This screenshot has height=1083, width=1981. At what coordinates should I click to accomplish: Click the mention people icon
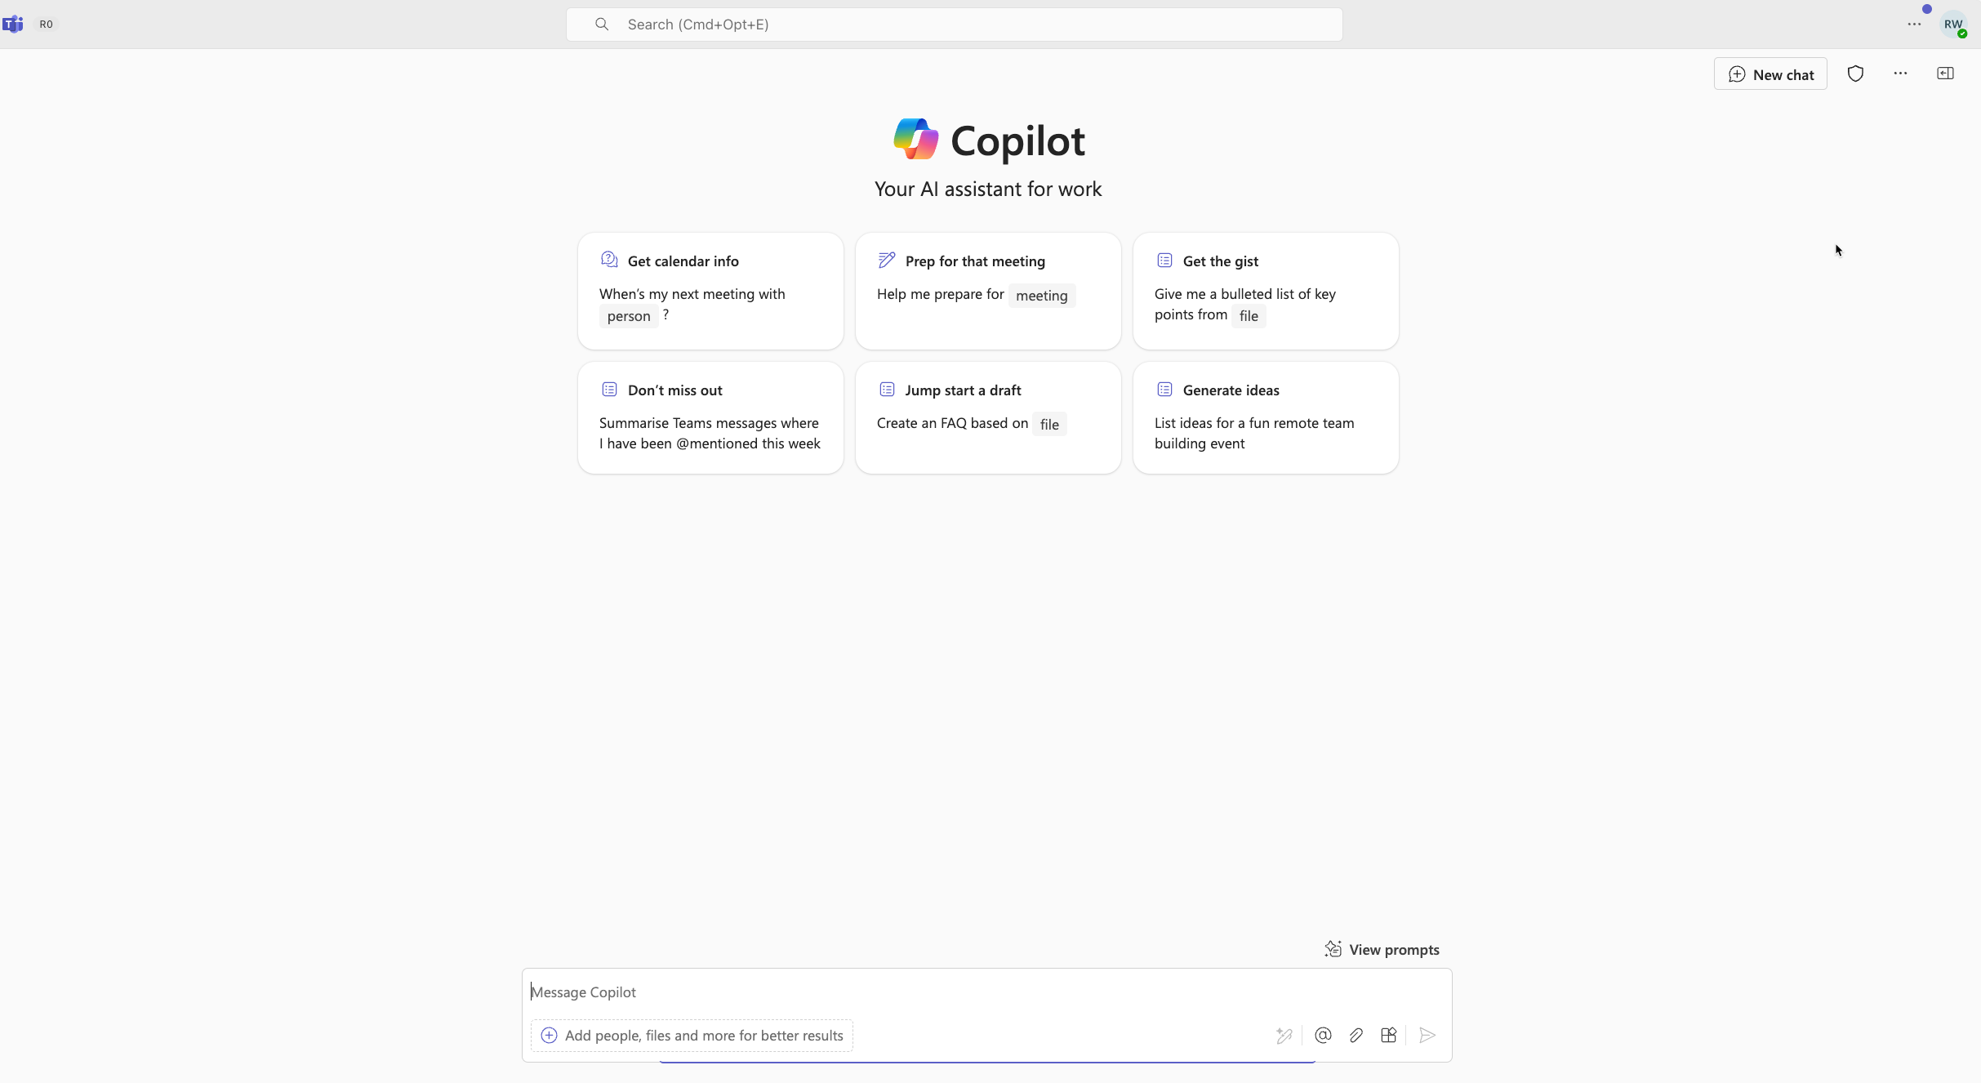(x=1323, y=1035)
